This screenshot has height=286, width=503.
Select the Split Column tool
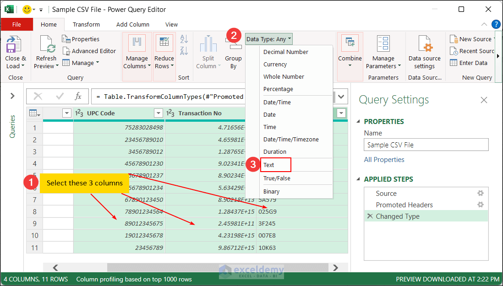point(208,50)
